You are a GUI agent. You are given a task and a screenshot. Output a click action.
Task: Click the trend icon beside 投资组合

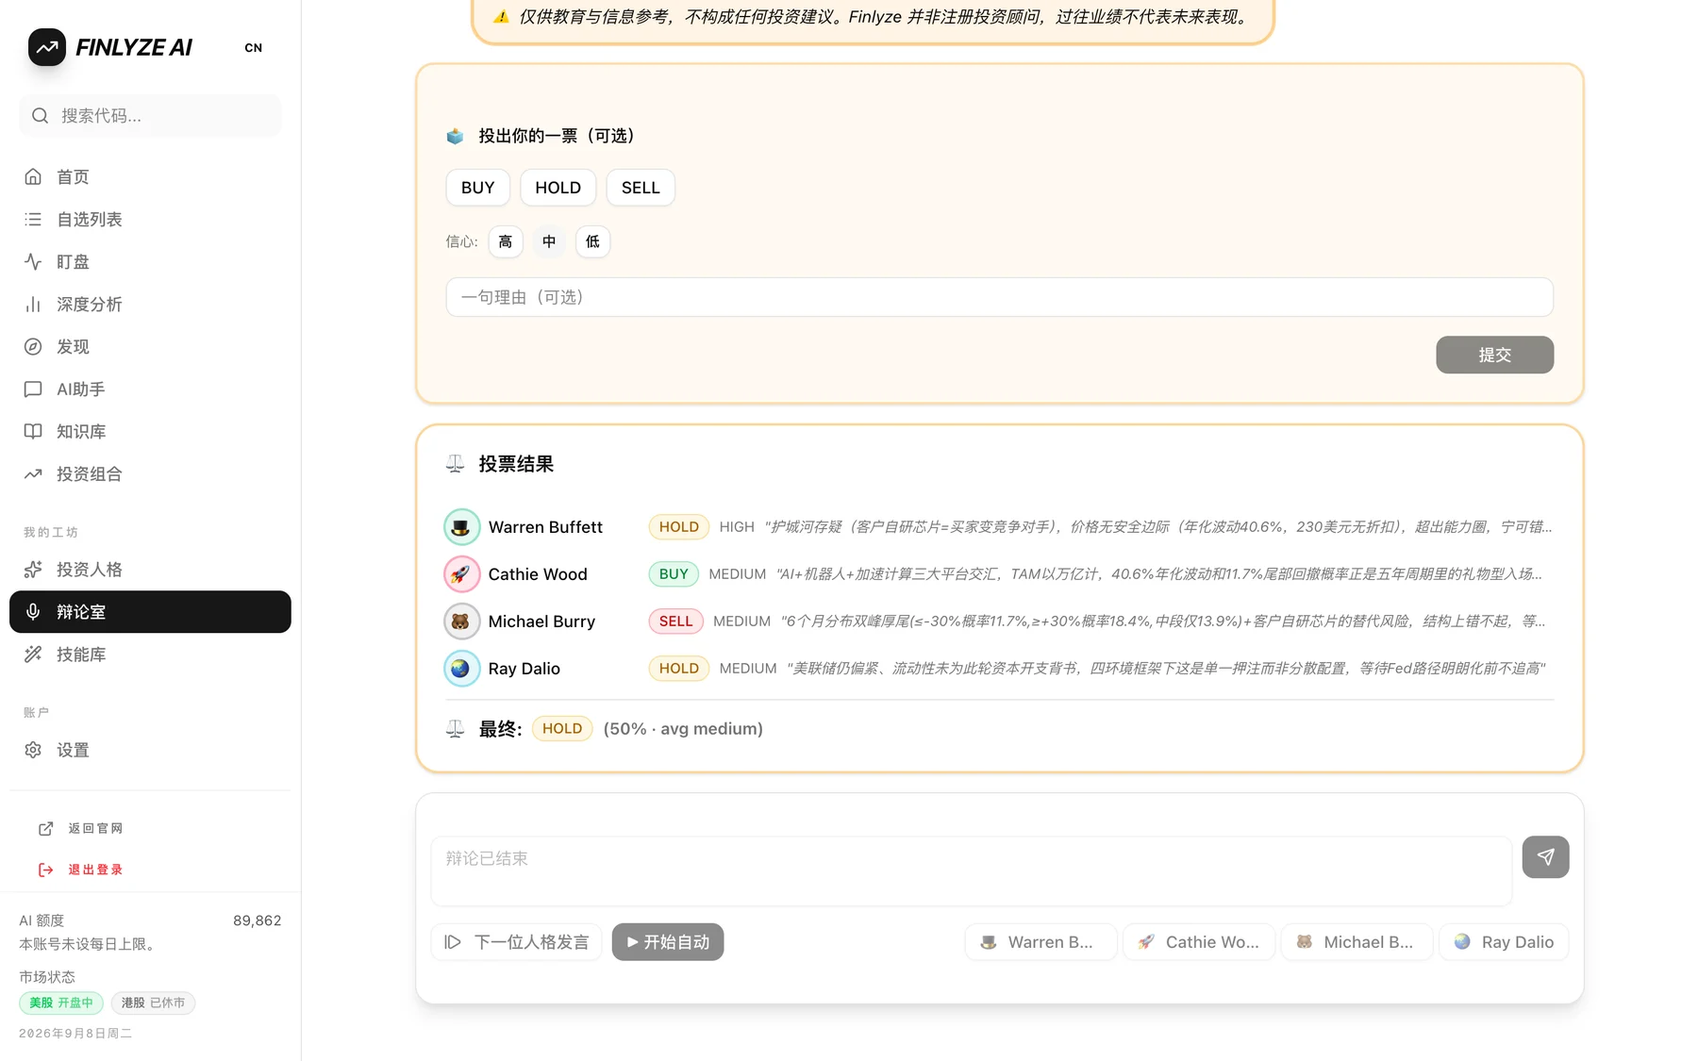pos(33,473)
